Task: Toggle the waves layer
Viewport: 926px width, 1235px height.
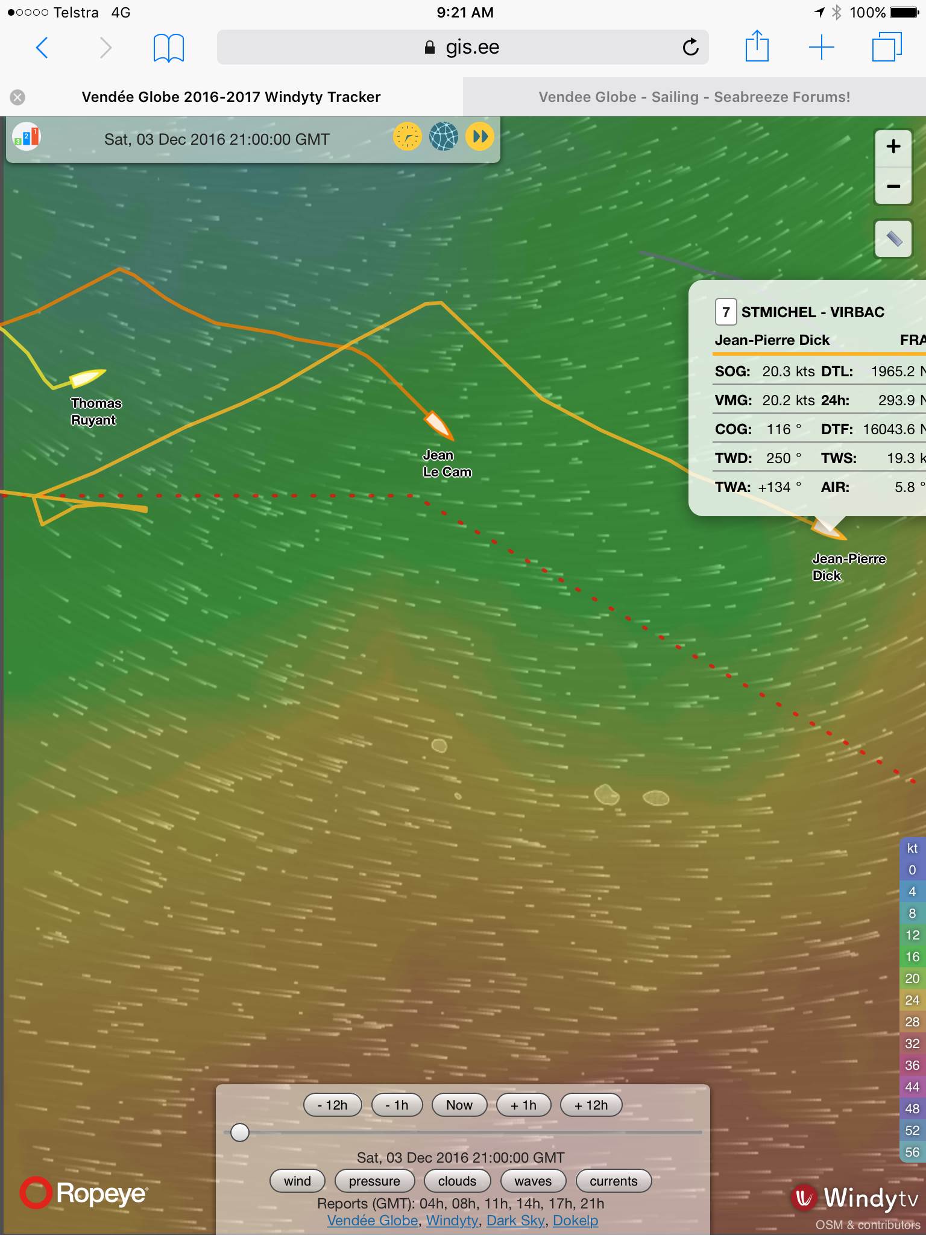Action: pos(533,1181)
